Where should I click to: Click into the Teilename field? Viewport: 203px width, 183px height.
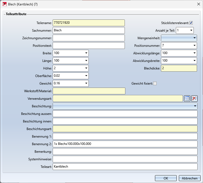89,23
